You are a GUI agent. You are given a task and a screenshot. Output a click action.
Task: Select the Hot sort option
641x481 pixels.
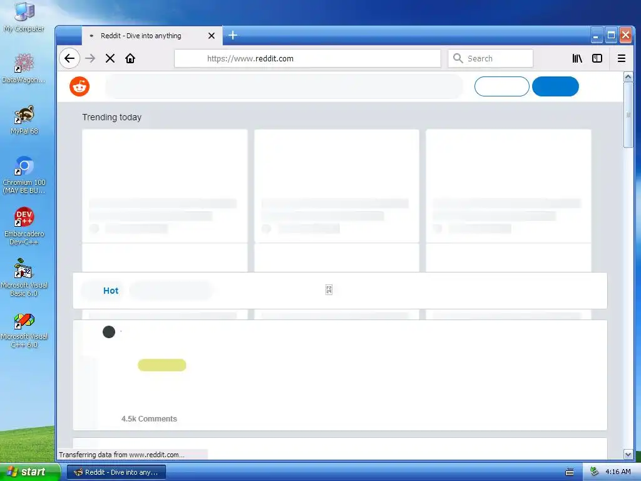pyautogui.click(x=110, y=291)
